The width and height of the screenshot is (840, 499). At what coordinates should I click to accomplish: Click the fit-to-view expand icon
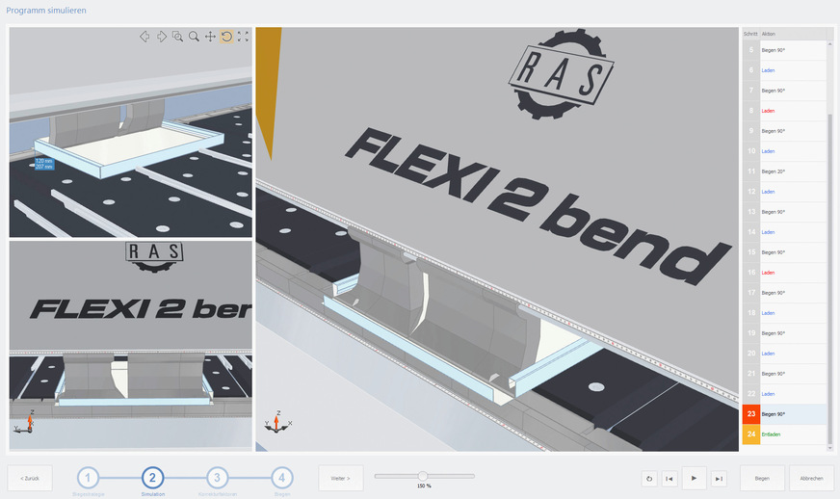coord(243,37)
